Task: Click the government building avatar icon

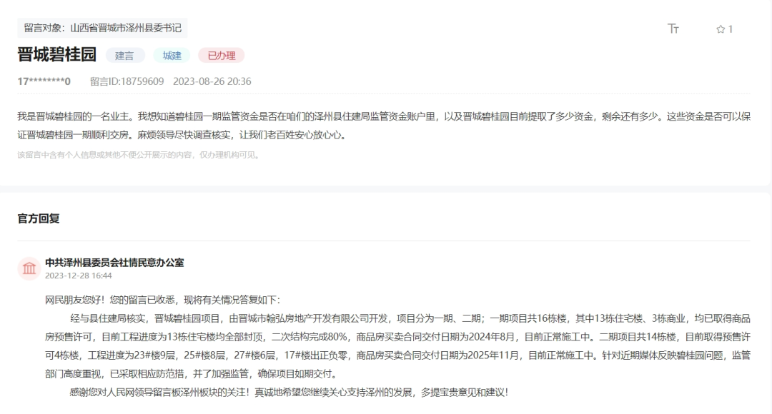Action: (29, 268)
